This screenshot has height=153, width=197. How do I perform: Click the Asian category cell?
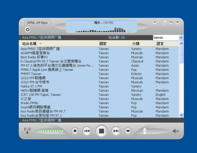(135, 65)
